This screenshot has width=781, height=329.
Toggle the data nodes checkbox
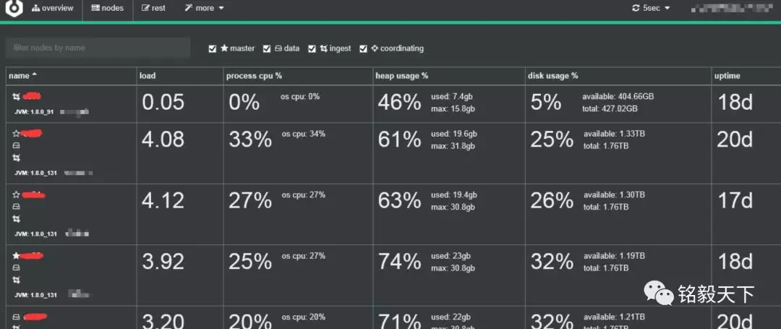(267, 48)
